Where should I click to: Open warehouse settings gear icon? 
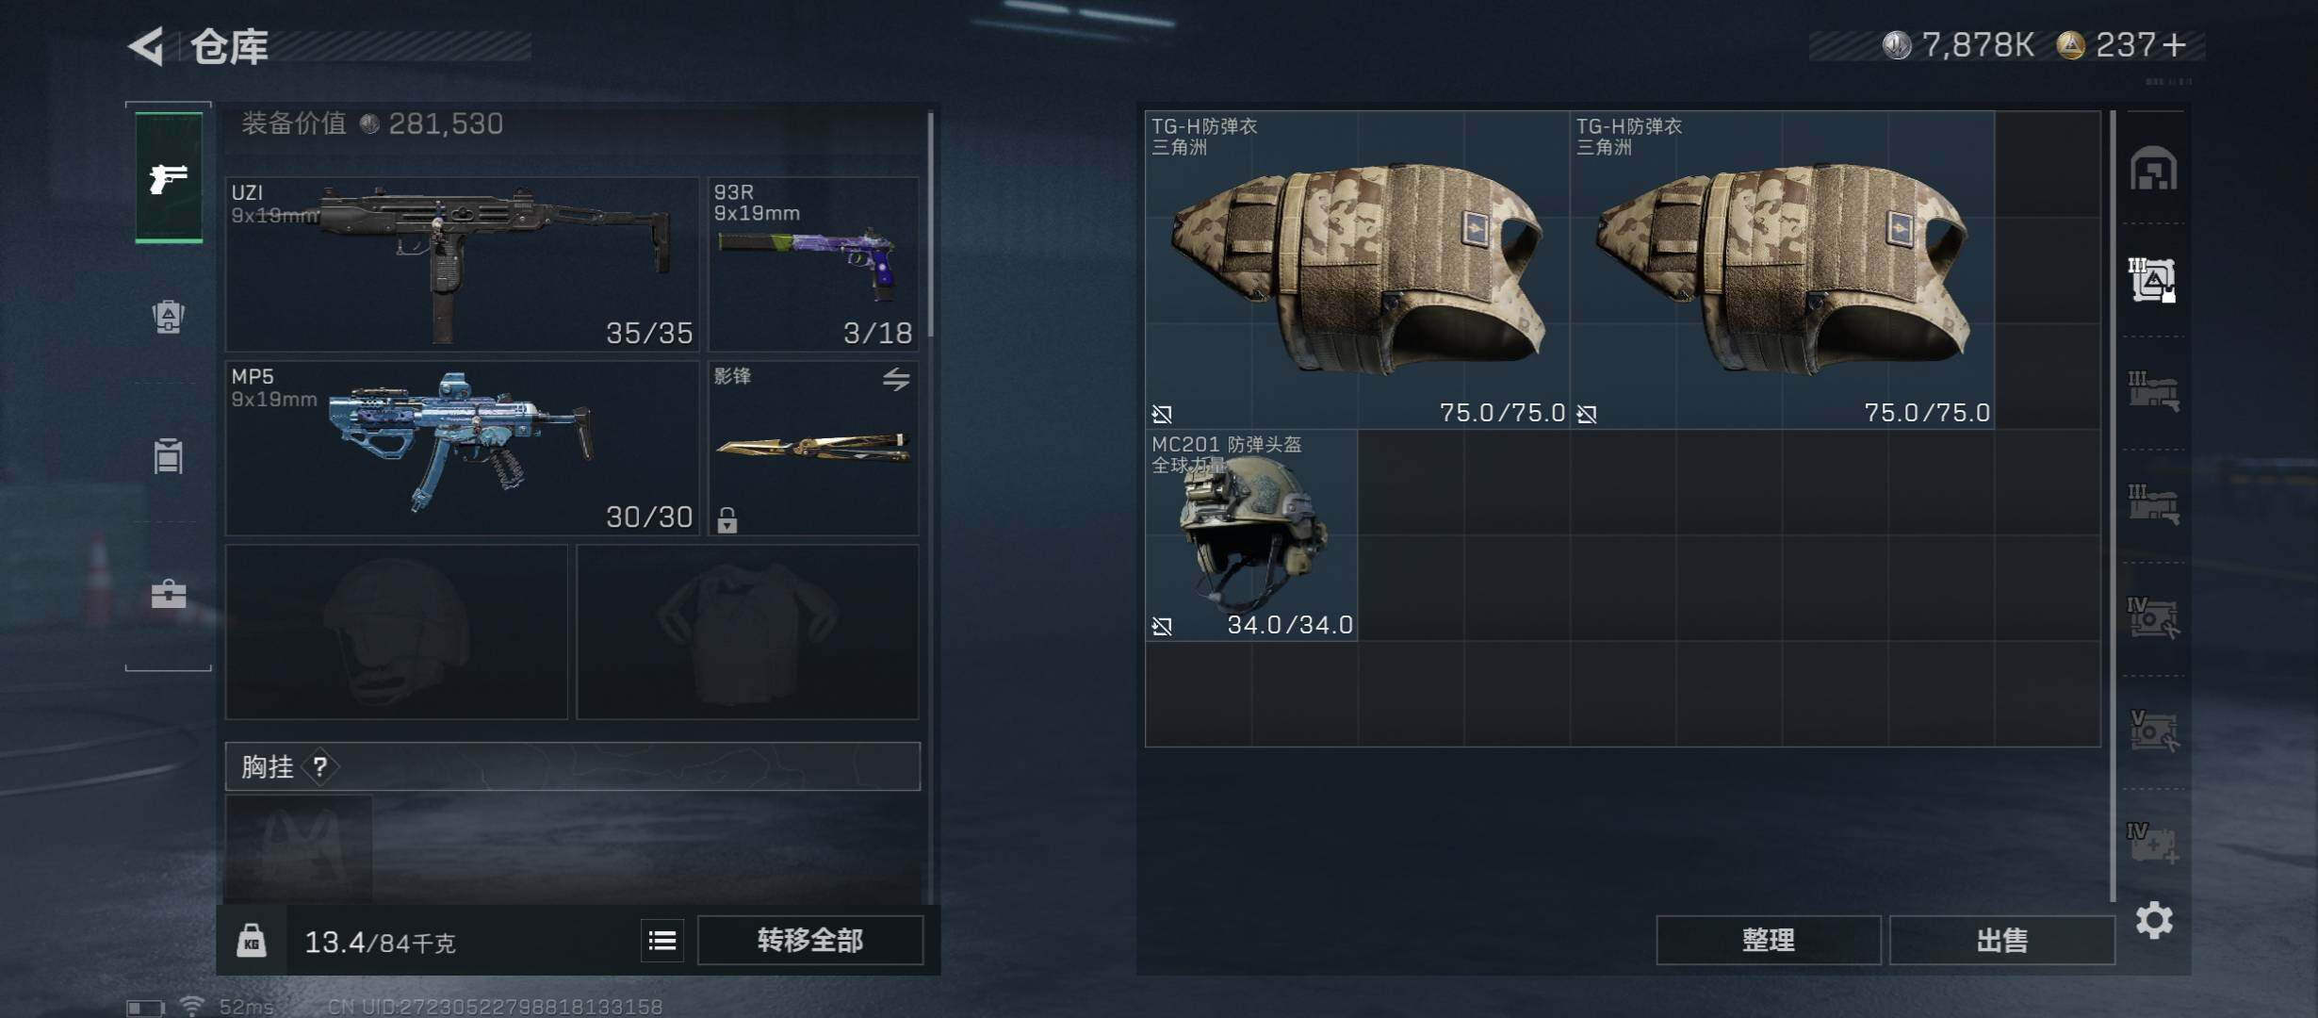pyautogui.click(x=2154, y=920)
